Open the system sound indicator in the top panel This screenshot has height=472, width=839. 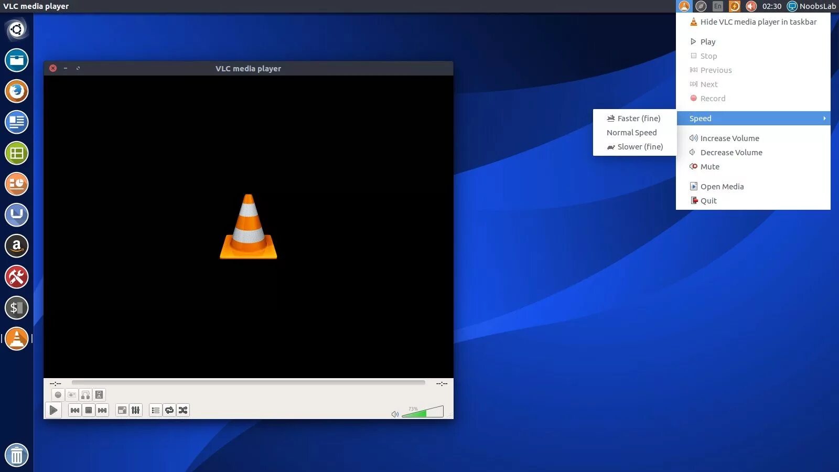751,6
